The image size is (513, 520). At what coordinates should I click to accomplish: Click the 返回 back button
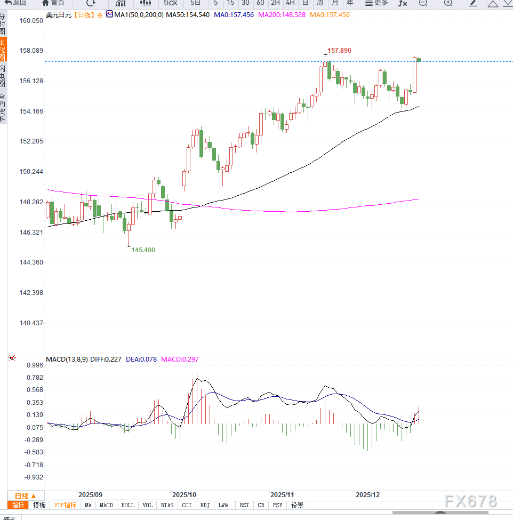point(15,3)
